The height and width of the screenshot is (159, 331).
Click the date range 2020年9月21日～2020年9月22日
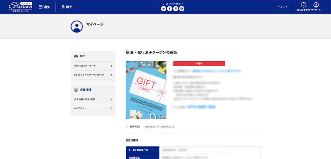tap(160, 127)
